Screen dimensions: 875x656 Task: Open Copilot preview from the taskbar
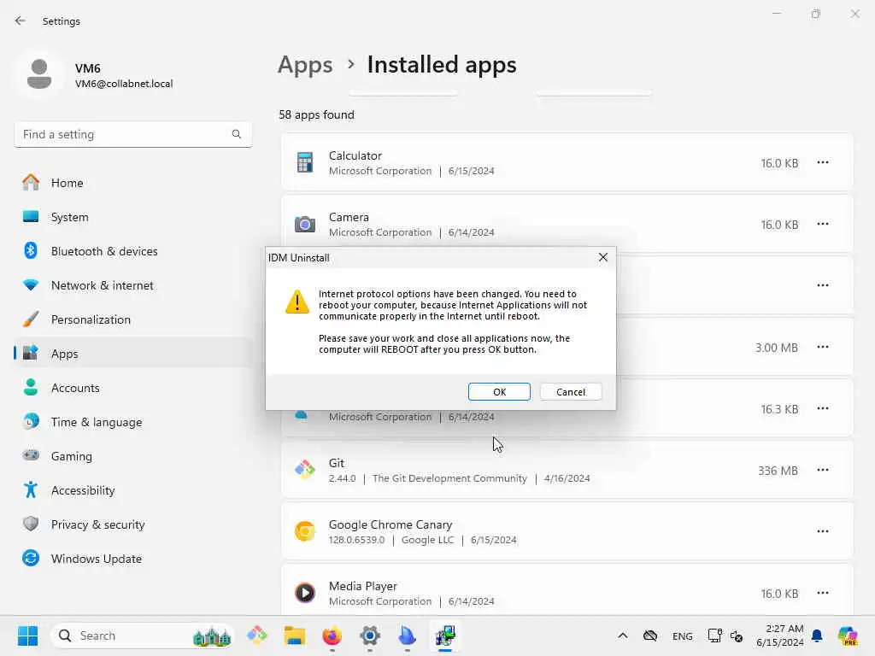[x=847, y=635]
